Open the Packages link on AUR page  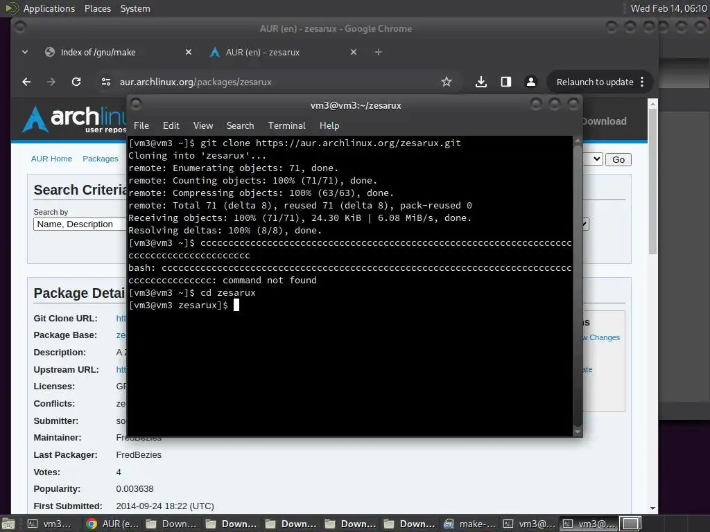pos(101,159)
